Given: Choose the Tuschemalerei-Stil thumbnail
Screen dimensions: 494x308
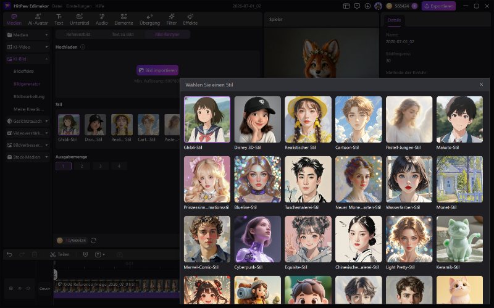Looking at the screenshot, I should 308,179.
